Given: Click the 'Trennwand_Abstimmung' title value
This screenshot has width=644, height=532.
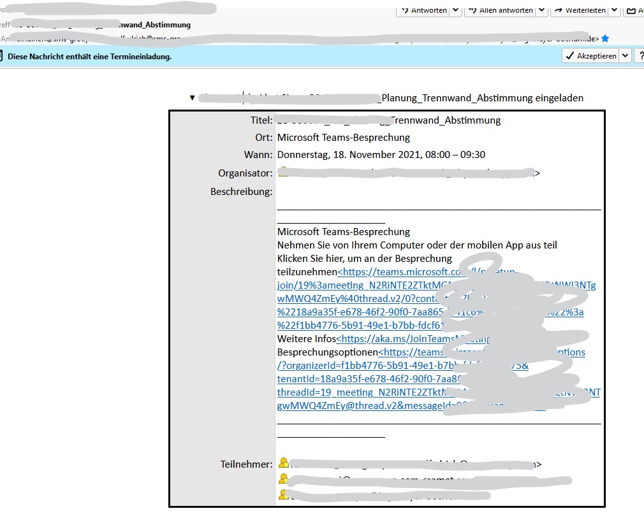Looking at the screenshot, I should tap(446, 120).
